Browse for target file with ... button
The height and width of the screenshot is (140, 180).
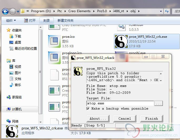coord(158,103)
